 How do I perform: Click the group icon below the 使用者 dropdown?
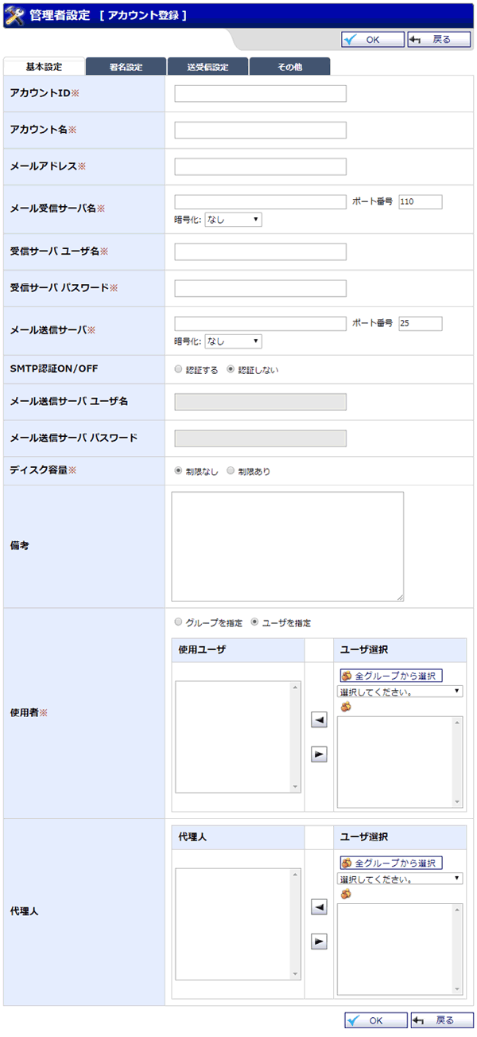(345, 707)
